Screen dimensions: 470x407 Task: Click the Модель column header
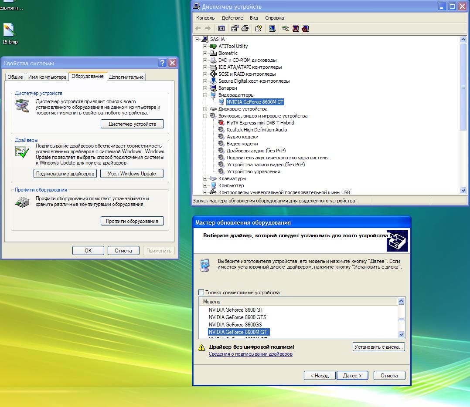pyautogui.click(x=298, y=302)
